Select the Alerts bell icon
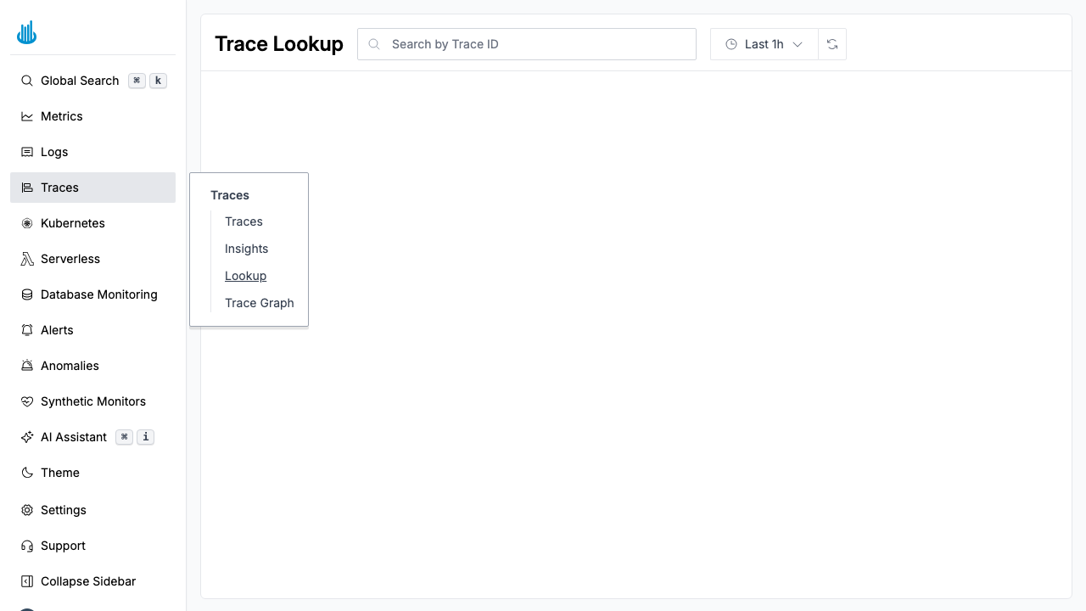The width and height of the screenshot is (1086, 611). pos(26,330)
